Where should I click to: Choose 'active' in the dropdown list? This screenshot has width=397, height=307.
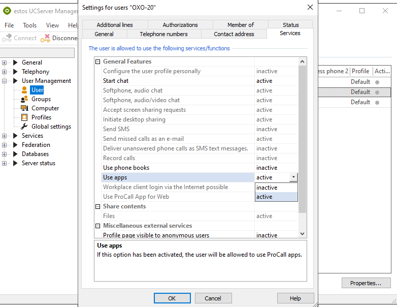pyautogui.click(x=276, y=197)
